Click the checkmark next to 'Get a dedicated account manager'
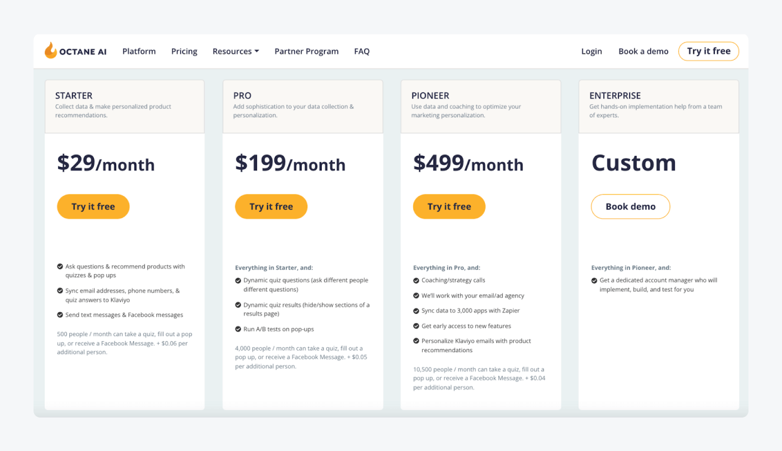This screenshot has width=782, height=451. 594,280
